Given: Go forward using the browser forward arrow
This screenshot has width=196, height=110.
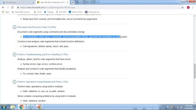Looking at the screenshot, I should coord(8,7).
